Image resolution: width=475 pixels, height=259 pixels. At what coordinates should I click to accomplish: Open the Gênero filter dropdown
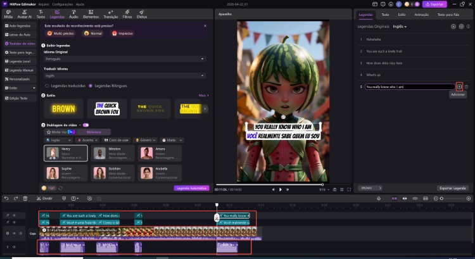coord(146,140)
